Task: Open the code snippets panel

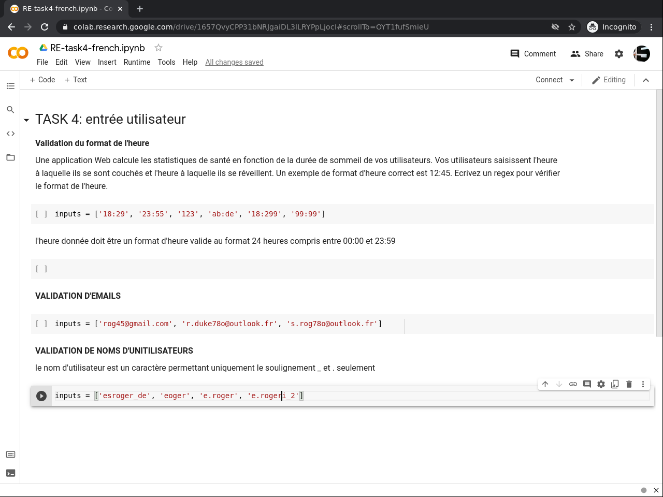Action: (10, 134)
